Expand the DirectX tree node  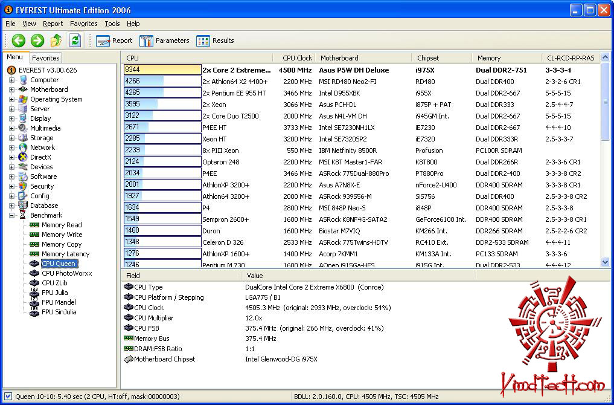tap(11, 157)
